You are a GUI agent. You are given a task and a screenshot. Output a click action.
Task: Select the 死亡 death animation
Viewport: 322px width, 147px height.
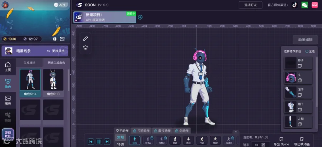(188, 140)
